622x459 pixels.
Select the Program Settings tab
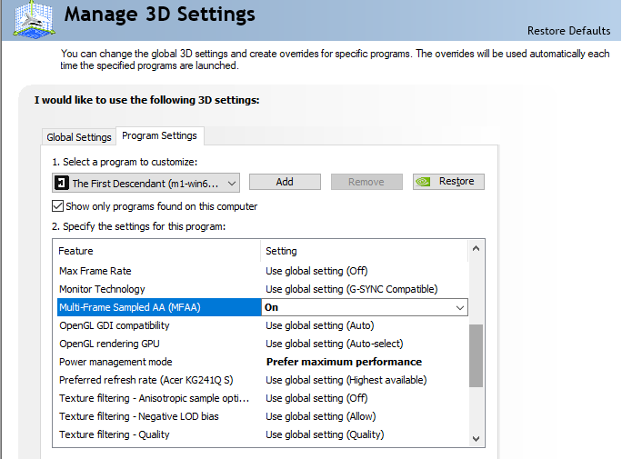(x=159, y=136)
